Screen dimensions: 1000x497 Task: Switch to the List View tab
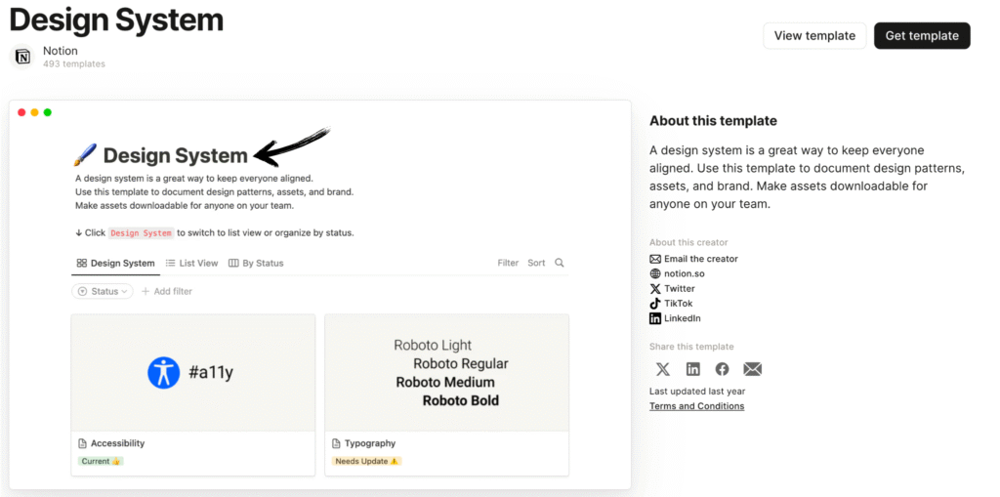click(191, 263)
